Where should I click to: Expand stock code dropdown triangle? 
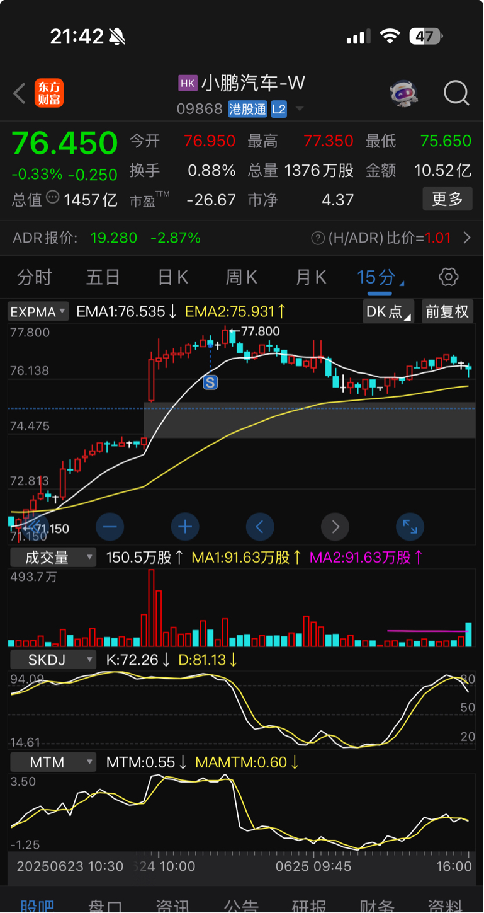point(300,109)
